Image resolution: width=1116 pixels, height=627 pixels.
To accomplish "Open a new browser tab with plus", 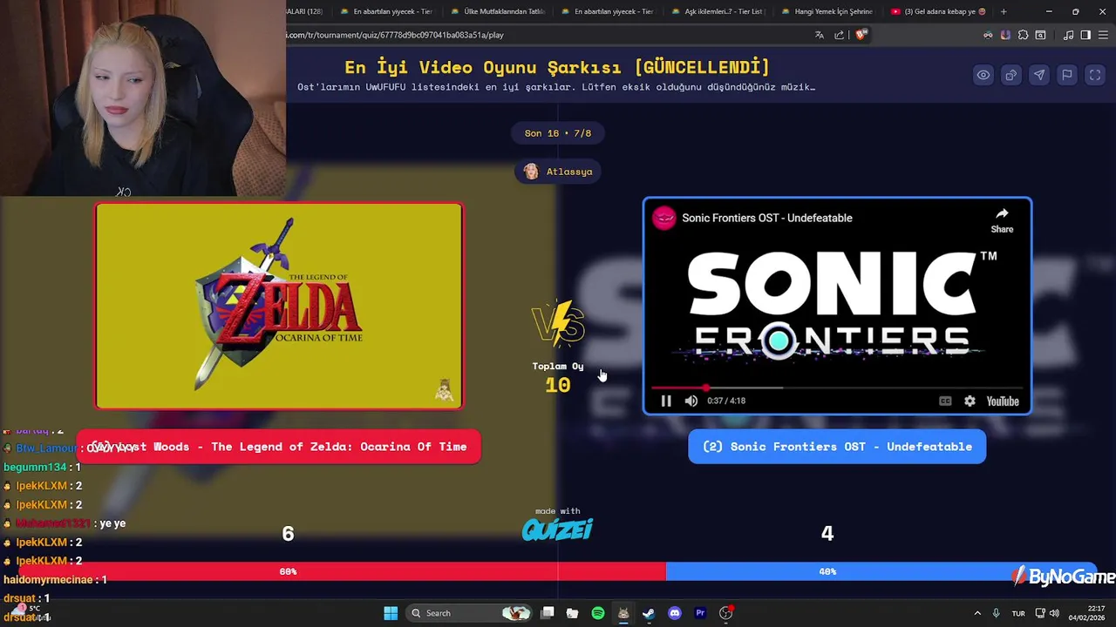I will coord(1004,11).
